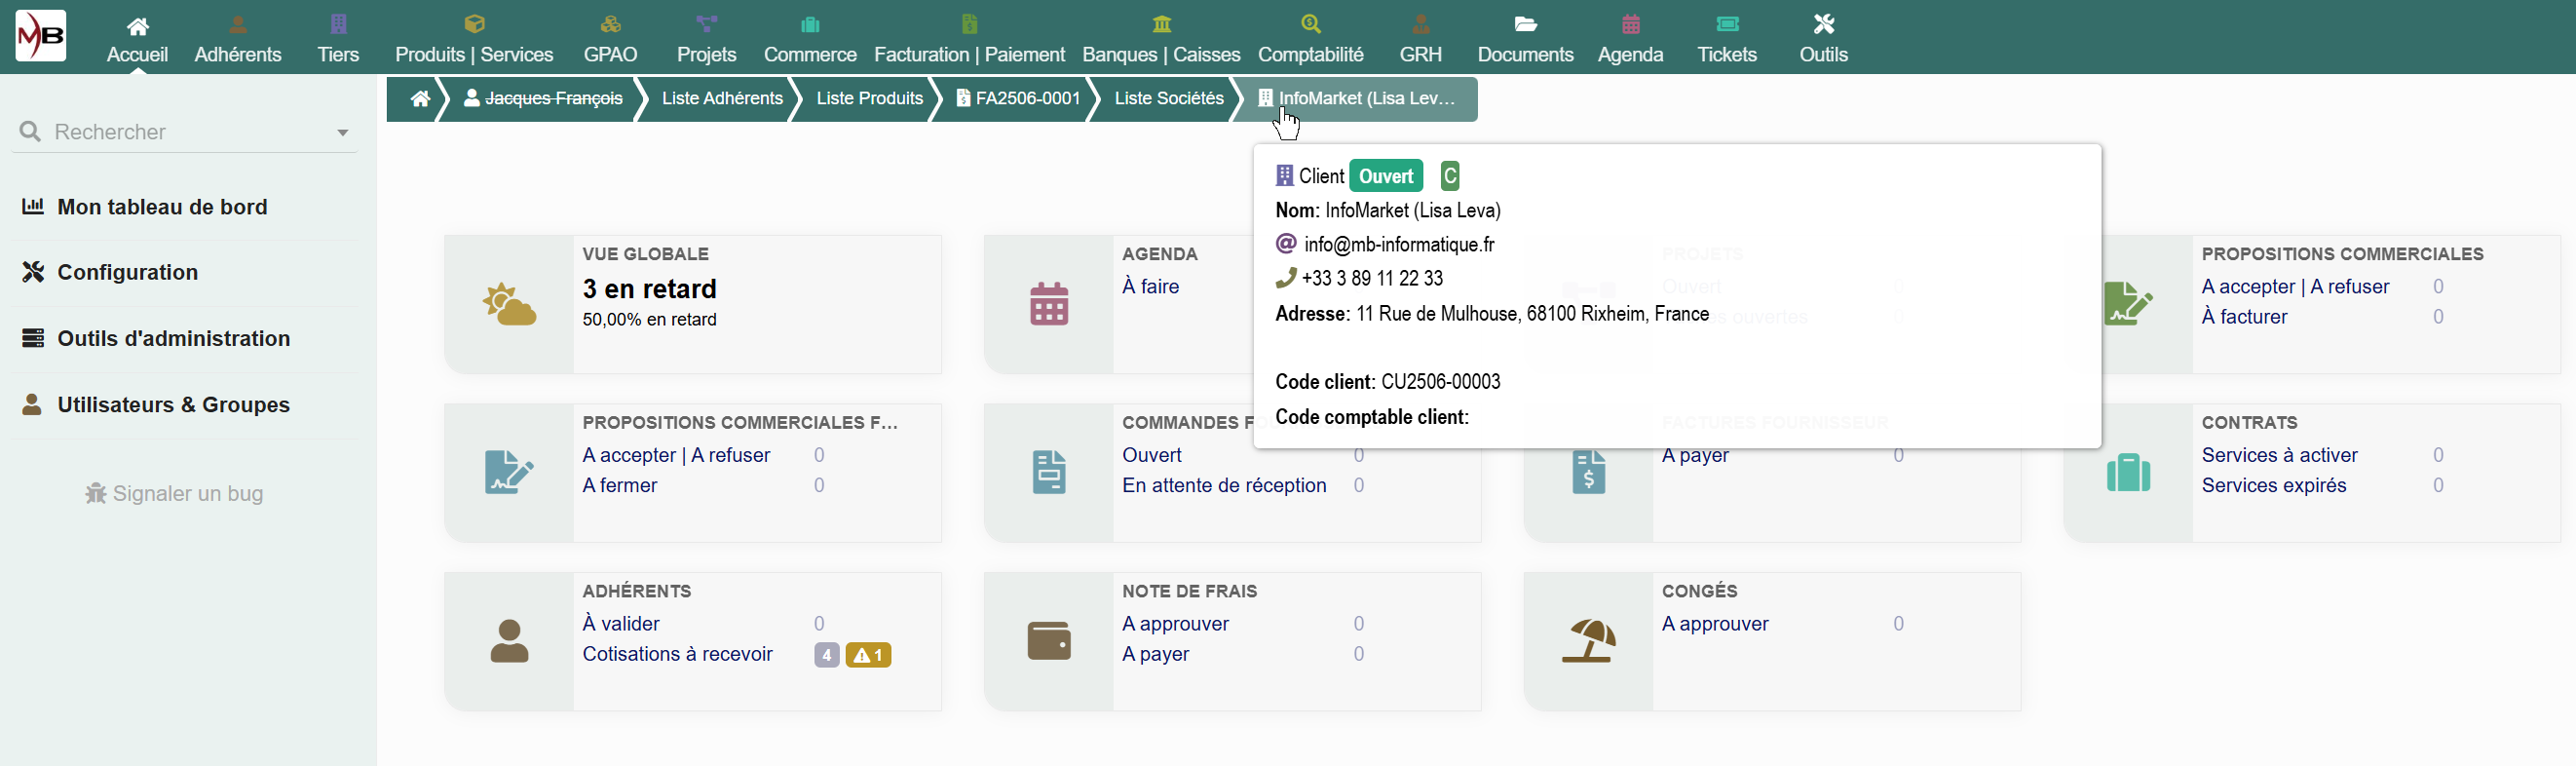Expand the Rechercher dropdown arrow

343,132
